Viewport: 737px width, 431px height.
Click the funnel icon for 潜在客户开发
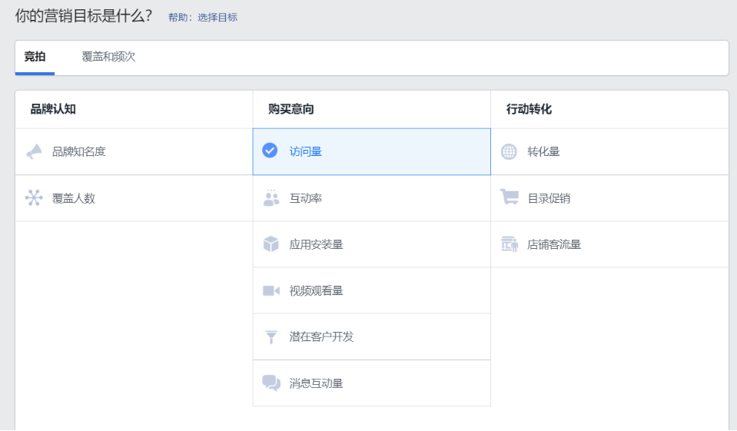tap(271, 337)
